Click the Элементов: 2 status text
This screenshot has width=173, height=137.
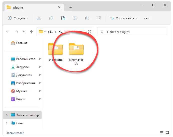coord(15,133)
